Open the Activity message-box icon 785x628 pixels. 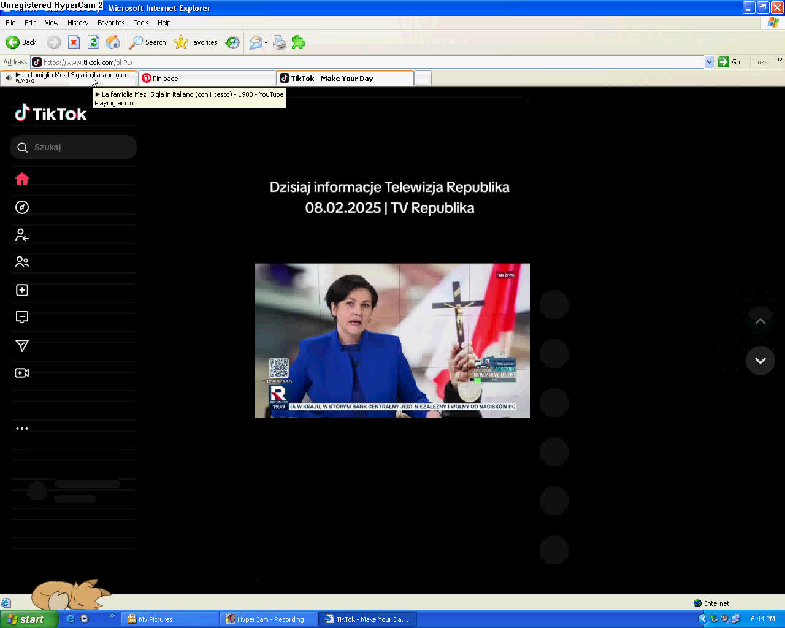(x=22, y=317)
